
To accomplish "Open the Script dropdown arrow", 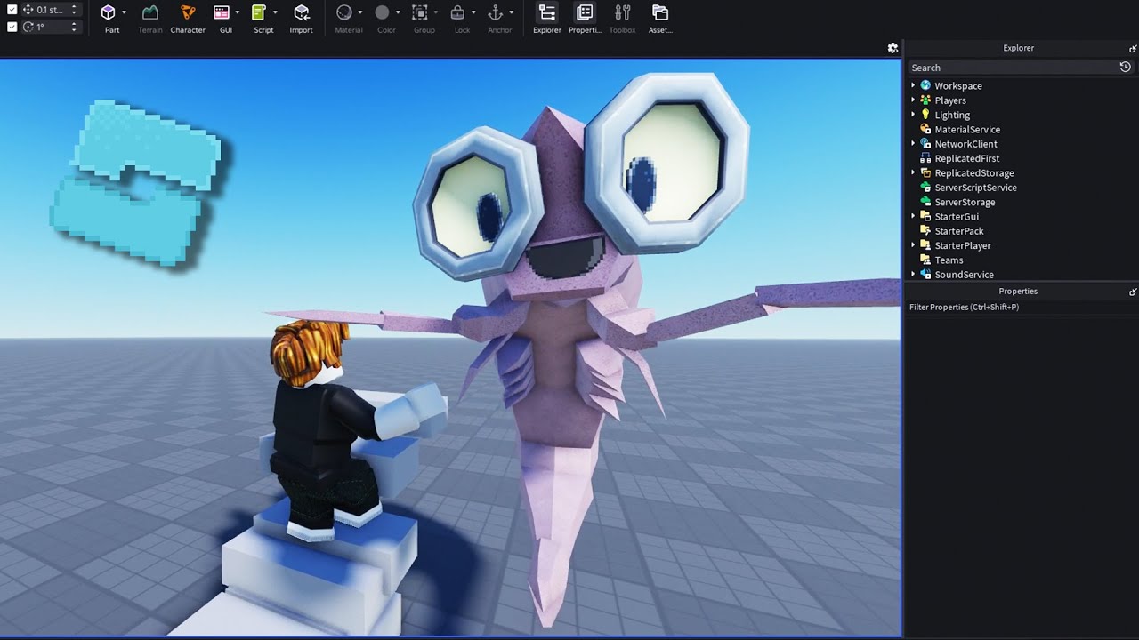I will pos(275,12).
